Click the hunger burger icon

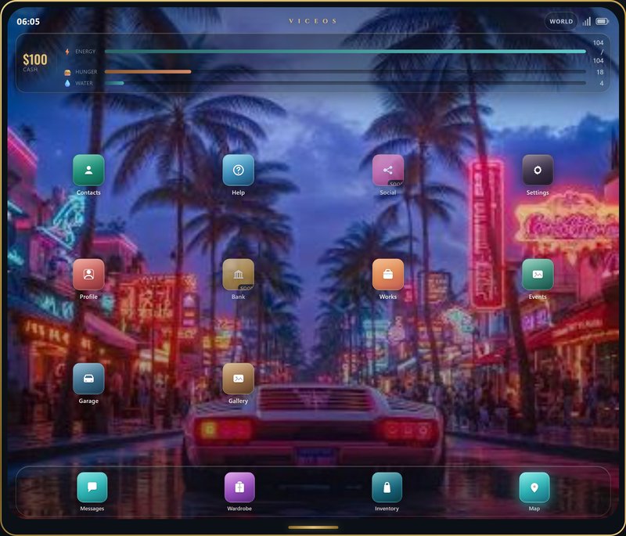click(67, 72)
